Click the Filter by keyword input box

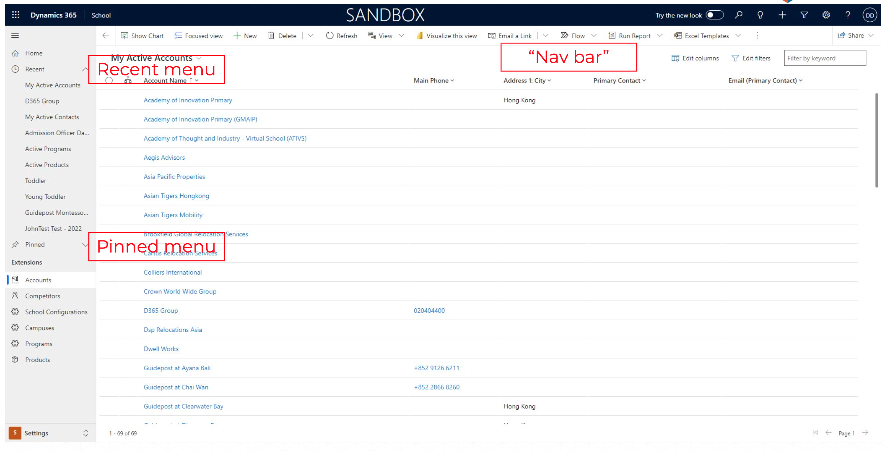pyautogui.click(x=824, y=58)
